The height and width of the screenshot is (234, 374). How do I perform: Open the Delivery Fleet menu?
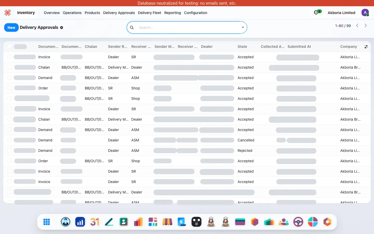tap(150, 13)
